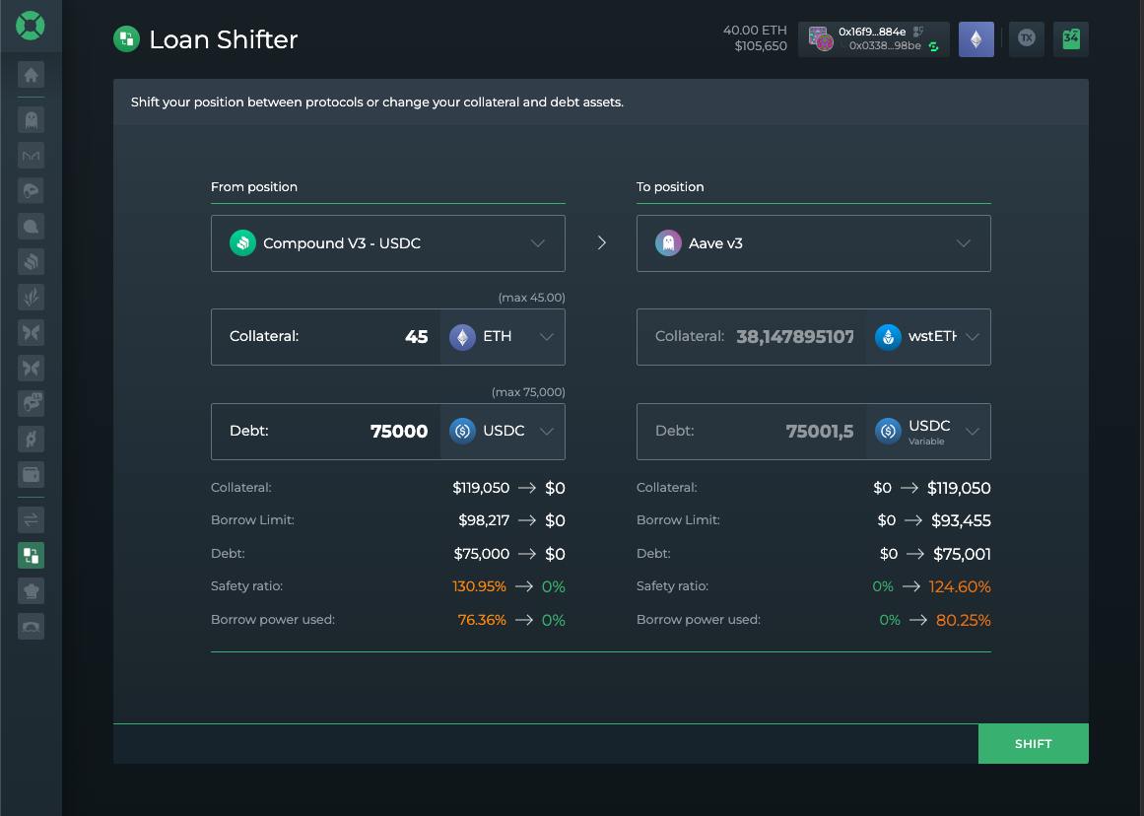Open the bottom sidebar arch icon
The height and width of the screenshot is (816, 1144).
(31, 626)
